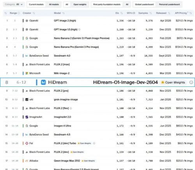Click Black Forest Labs logo in FLUX.2 [pro] row
This screenshot has height=170, width=195.
coord(27,91)
